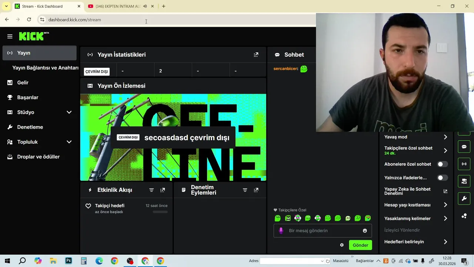Open Denetleme in the sidebar
Viewport: 474px width, 267px height.
(x=39, y=127)
